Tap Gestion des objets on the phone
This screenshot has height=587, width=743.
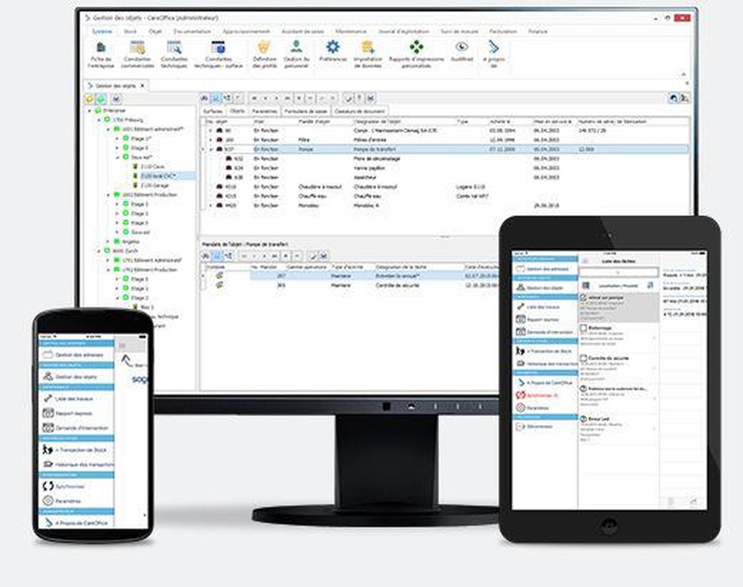point(76,377)
